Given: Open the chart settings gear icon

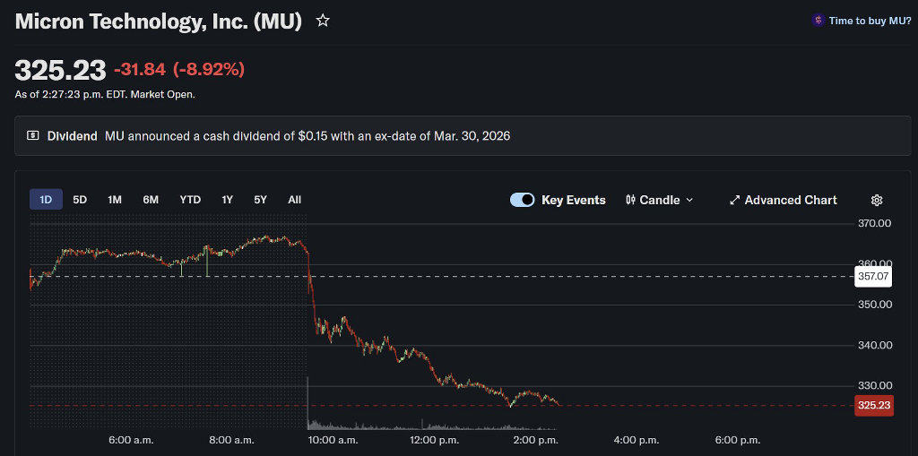Looking at the screenshot, I should pos(877,200).
